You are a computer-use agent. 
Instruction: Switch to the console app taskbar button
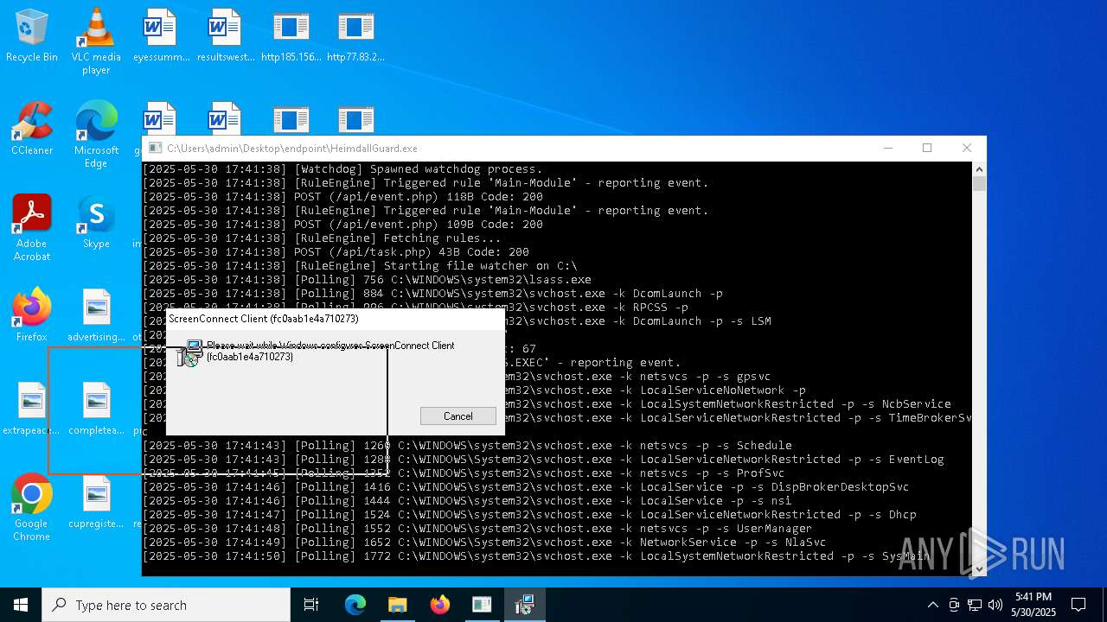(482, 605)
